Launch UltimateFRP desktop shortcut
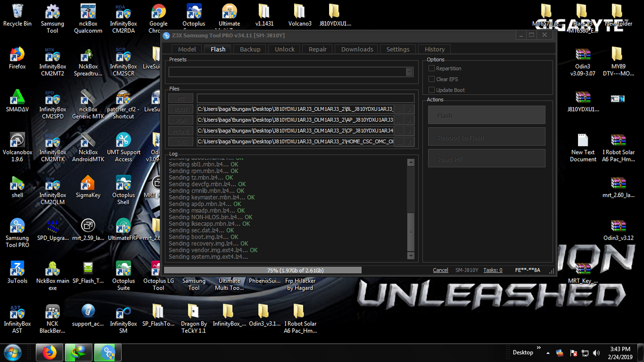The width and height of the screenshot is (644, 362). (x=123, y=230)
